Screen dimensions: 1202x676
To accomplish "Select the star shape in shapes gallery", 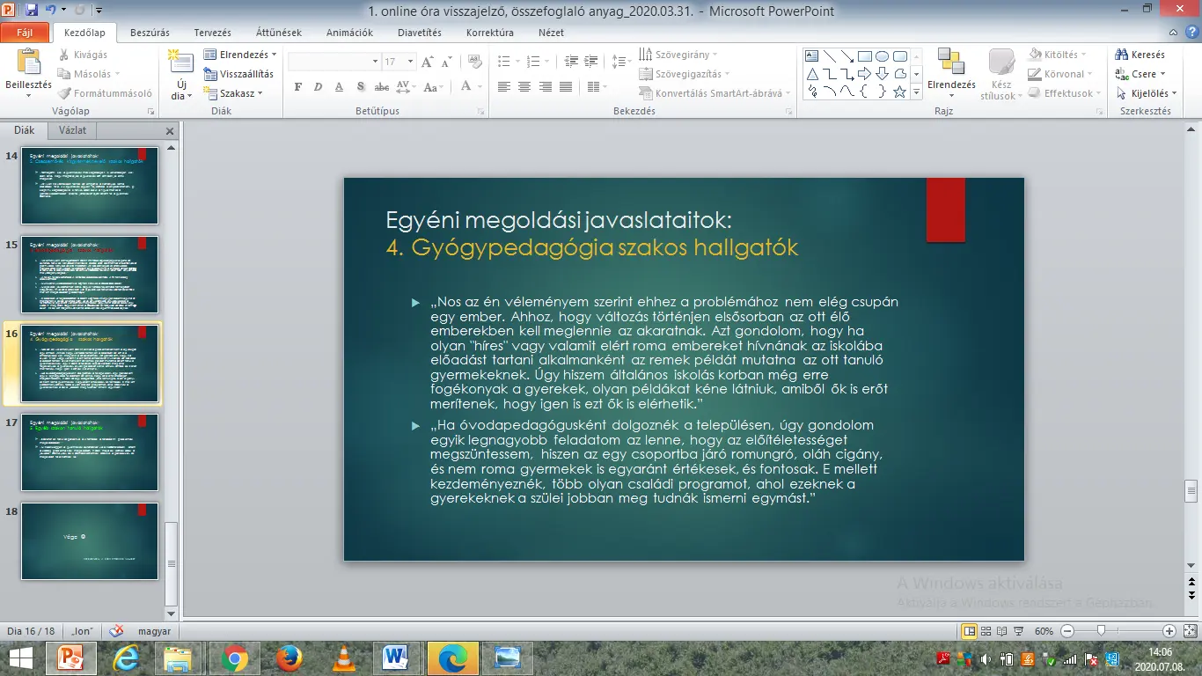I will (x=899, y=92).
